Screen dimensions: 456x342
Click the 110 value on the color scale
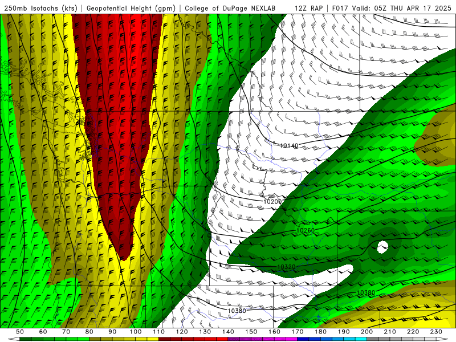(x=159, y=332)
